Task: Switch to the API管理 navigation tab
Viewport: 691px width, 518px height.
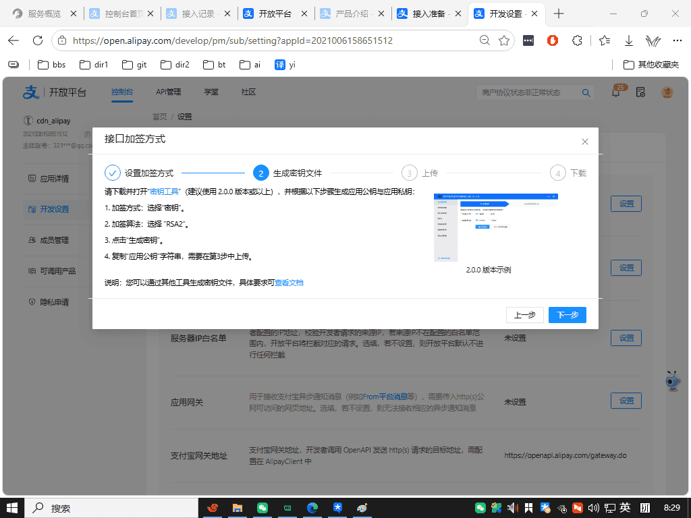Action: 169,92
